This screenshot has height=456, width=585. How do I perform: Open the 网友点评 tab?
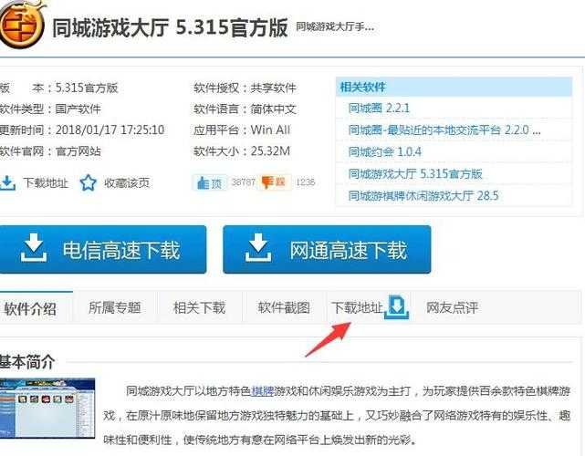click(452, 307)
